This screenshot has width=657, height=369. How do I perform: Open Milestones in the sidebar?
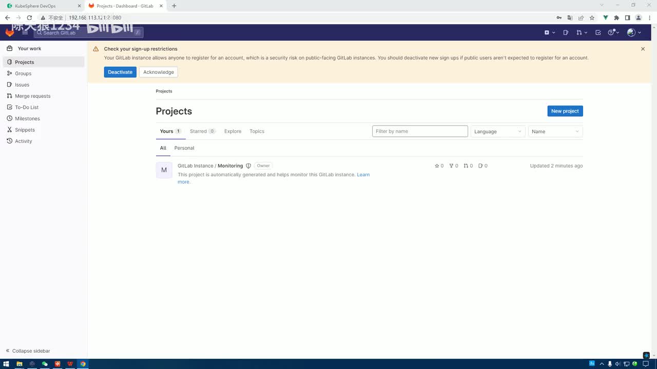click(x=44, y=118)
